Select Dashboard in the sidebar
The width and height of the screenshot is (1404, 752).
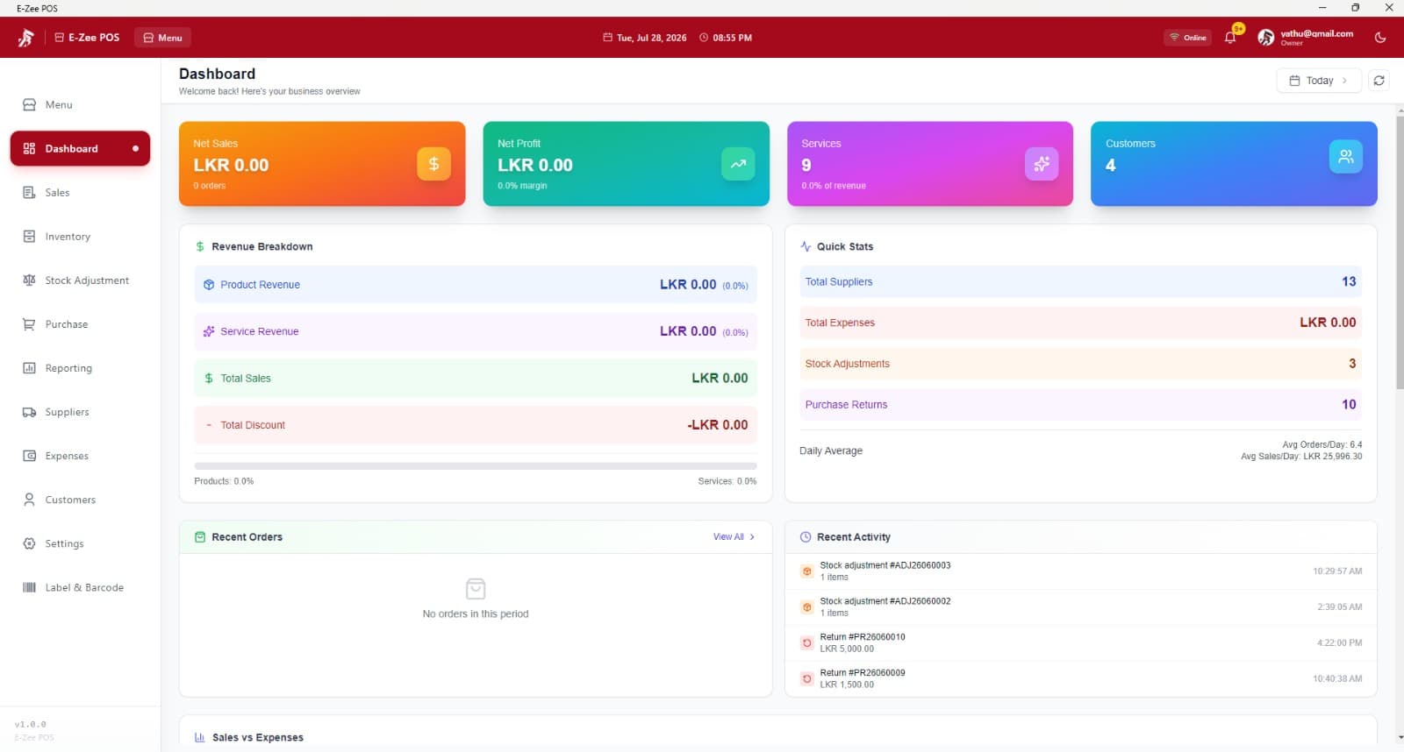(80, 149)
